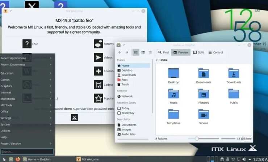Open the MX Tools menu category
Viewport: 268px width, 162px height.
27,105
